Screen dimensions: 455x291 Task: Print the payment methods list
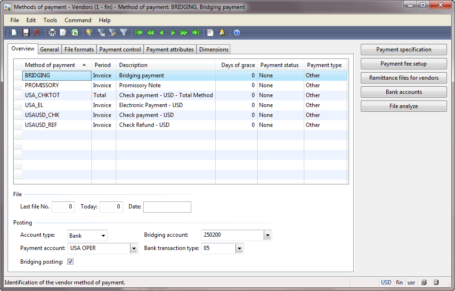coord(52,33)
